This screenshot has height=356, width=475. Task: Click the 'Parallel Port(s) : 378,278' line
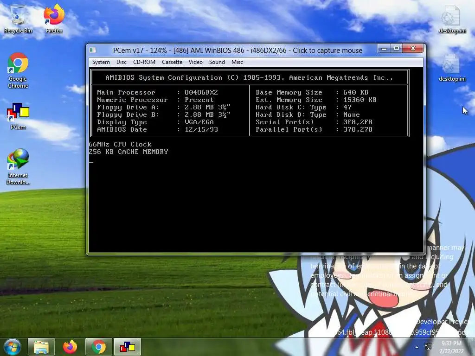coord(314,130)
